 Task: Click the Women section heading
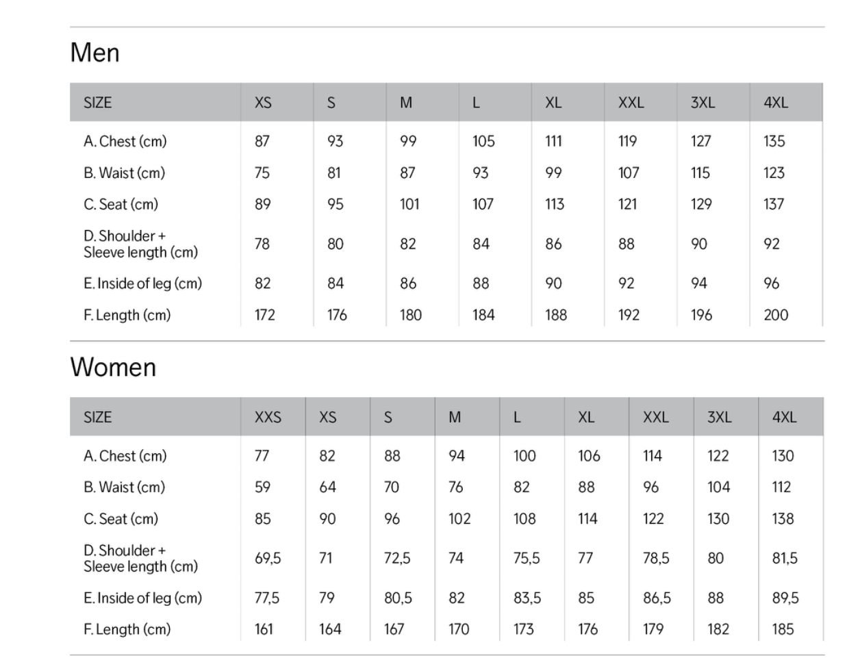pos(113,368)
